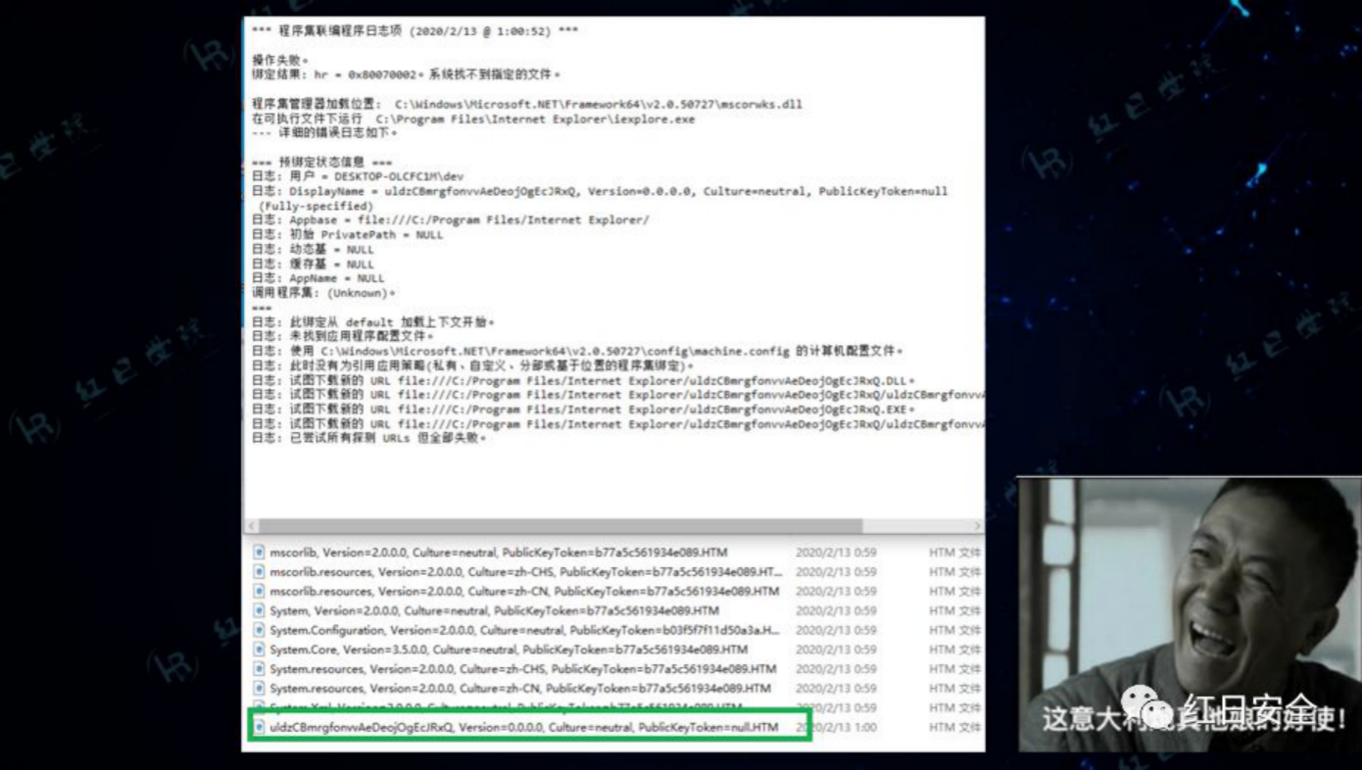Click the file icon of mscorlib.resources zh-CHS

pos(260,572)
